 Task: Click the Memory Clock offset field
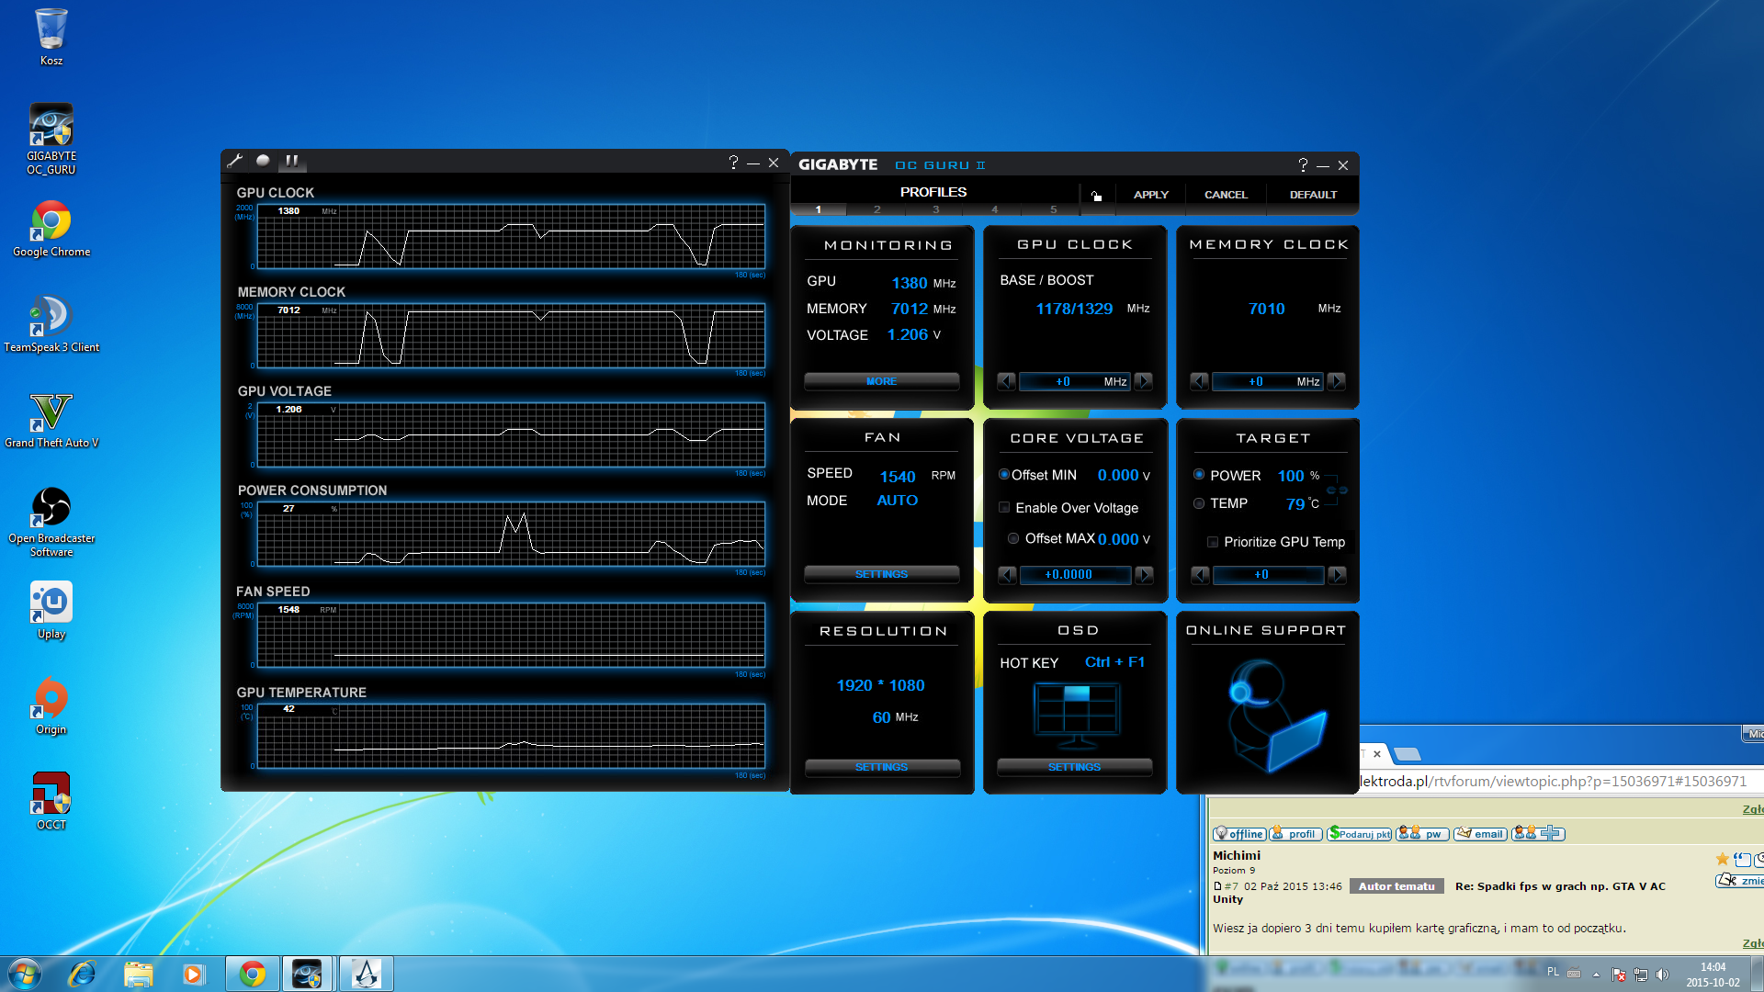(1268, 381)
